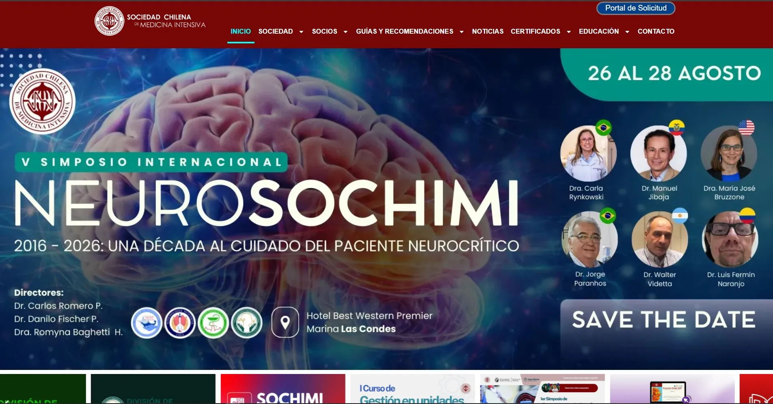Image resolution: width=773 pixels, height=404 pixels.
Task: Select the INICIO navigation item
Action: click(240, 31)
